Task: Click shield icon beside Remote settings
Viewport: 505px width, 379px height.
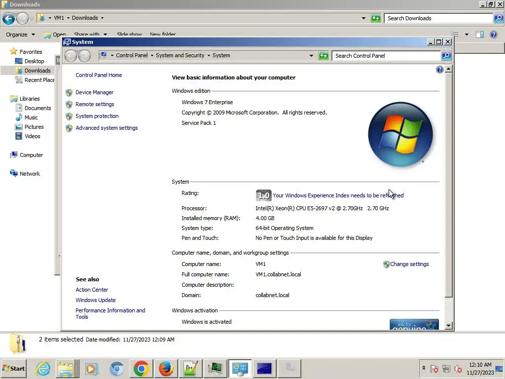Action: click(69, 105)
